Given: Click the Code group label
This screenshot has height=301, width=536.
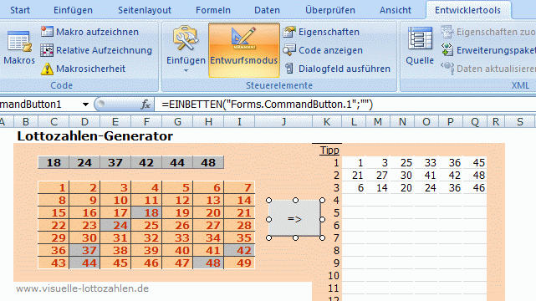Looking at the screenshot, I should [x=62, y=85].
